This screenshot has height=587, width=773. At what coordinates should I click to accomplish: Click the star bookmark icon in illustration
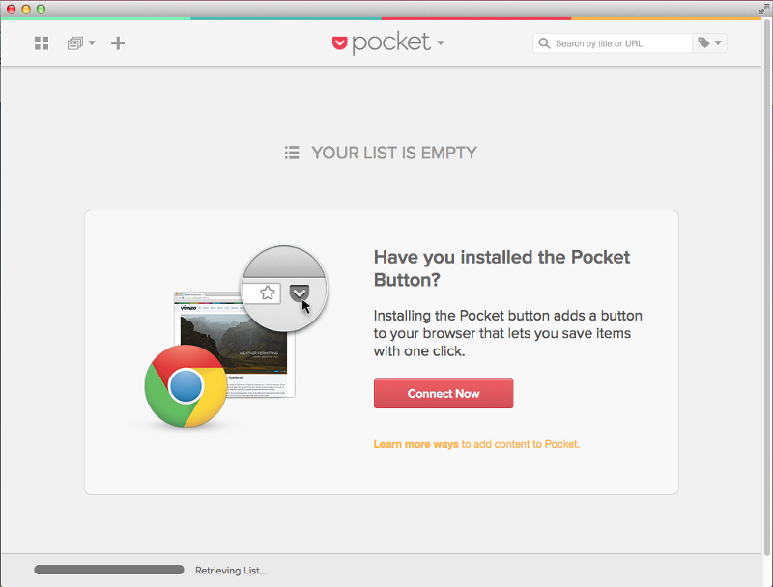pyautogui.click(x=268, y=293)
